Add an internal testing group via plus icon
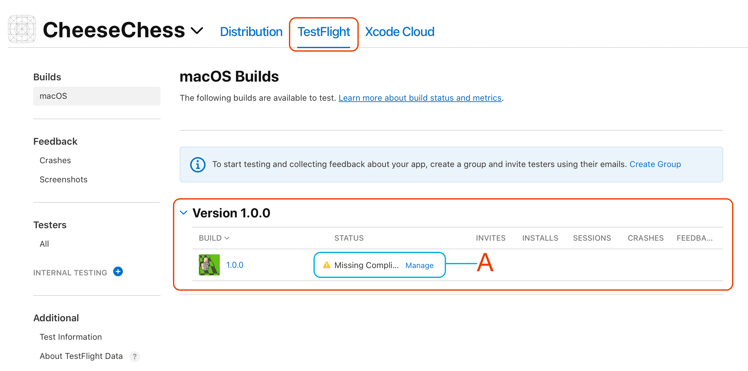 (118, 272)
